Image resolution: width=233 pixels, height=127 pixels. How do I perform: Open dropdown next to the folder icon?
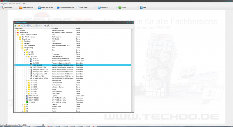coord(22,26)
